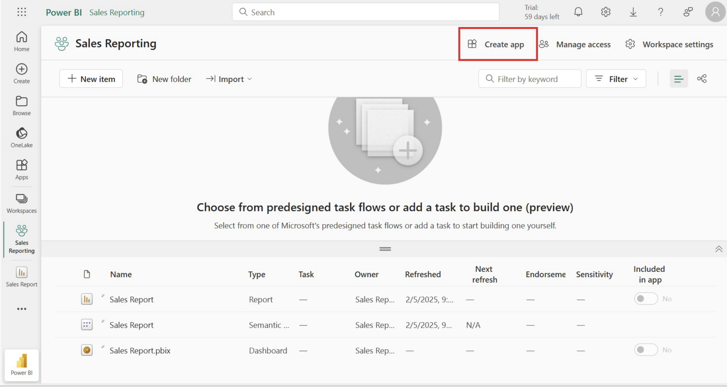Open the Create pane from the sidebar

(21, 72)
